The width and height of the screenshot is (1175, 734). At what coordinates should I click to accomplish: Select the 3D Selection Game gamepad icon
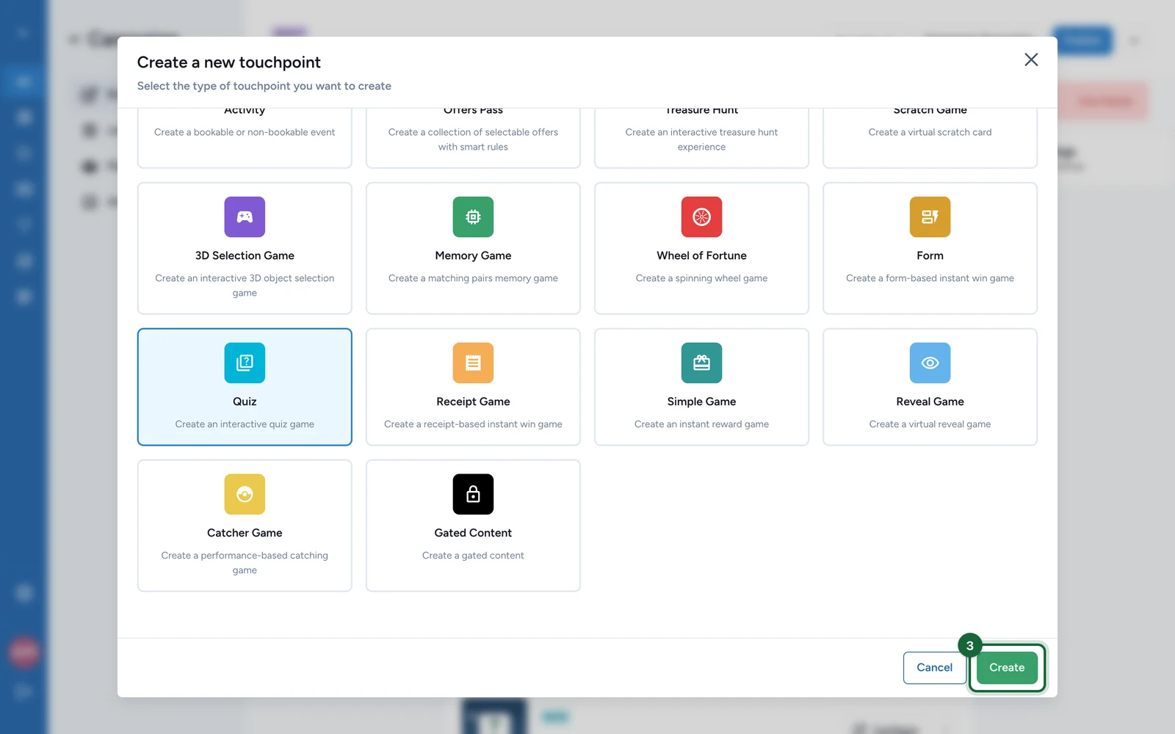245,217
